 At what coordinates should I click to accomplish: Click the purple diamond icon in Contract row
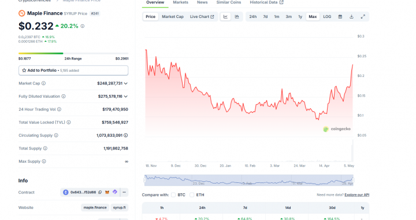(x=115, y=192)
